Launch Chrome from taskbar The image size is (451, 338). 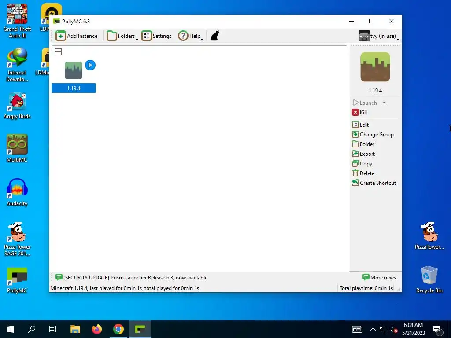pos(118,329)
